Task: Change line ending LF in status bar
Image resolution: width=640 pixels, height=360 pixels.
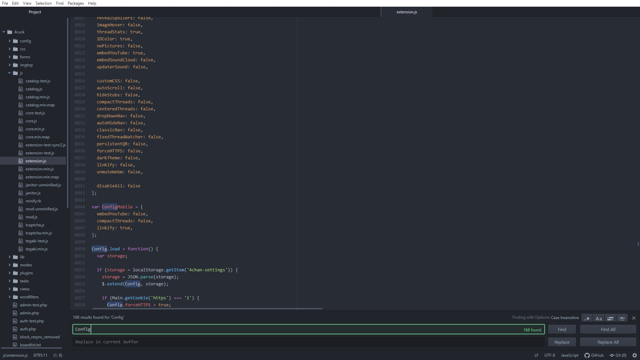Action: tap(536, 355)
